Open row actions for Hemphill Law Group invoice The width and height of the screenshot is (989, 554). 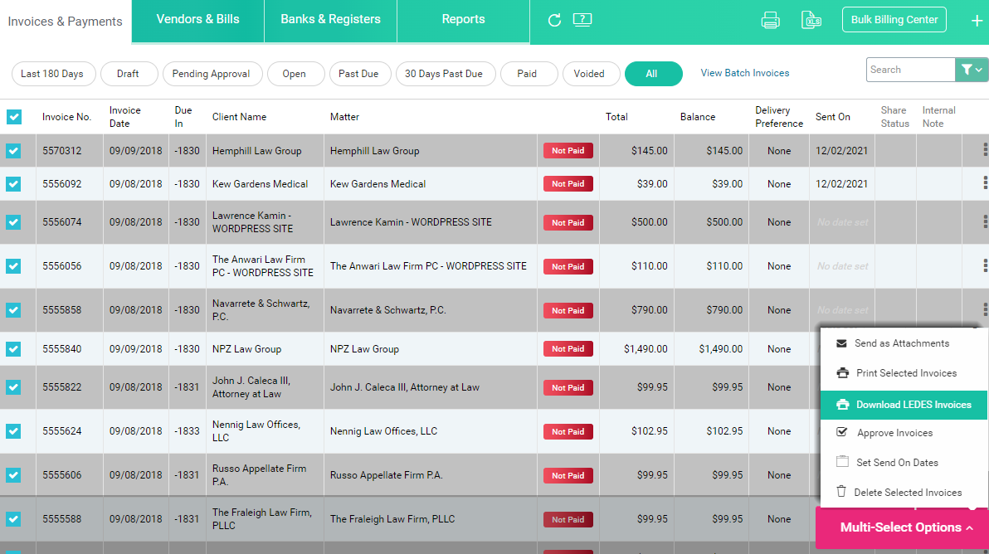[x=984, y=150]
